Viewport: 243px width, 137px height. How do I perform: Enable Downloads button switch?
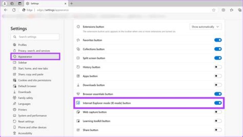218,85
